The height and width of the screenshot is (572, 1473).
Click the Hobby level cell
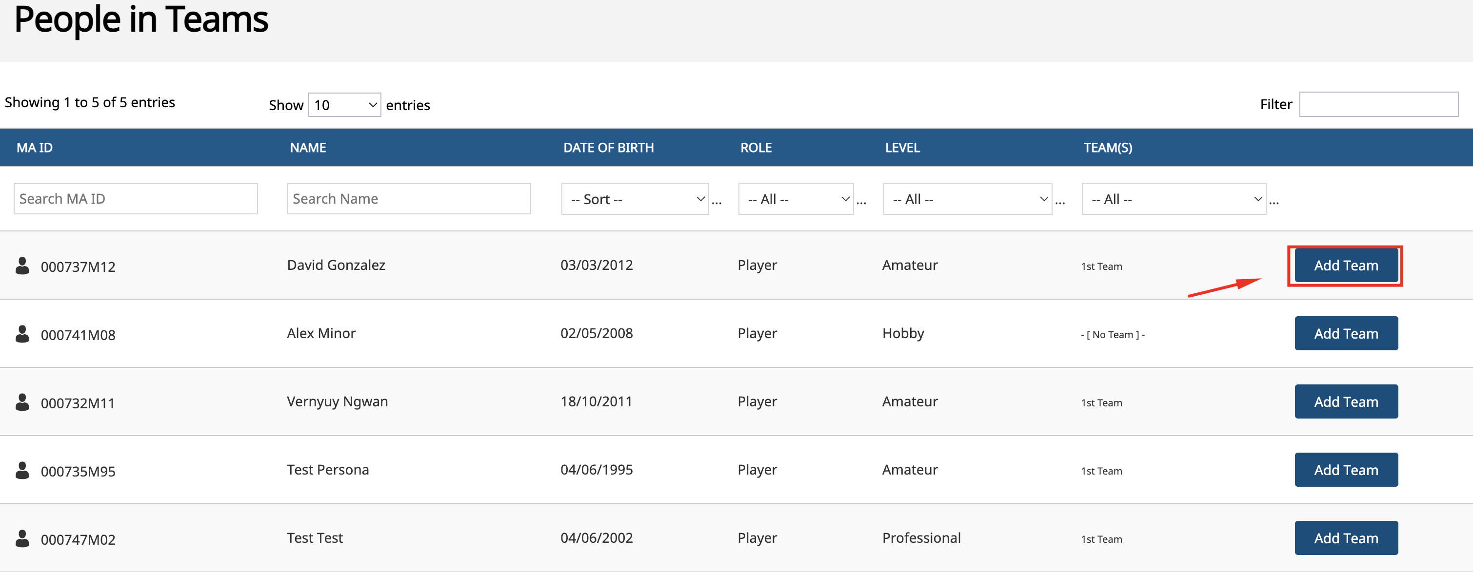pos(903,334)
